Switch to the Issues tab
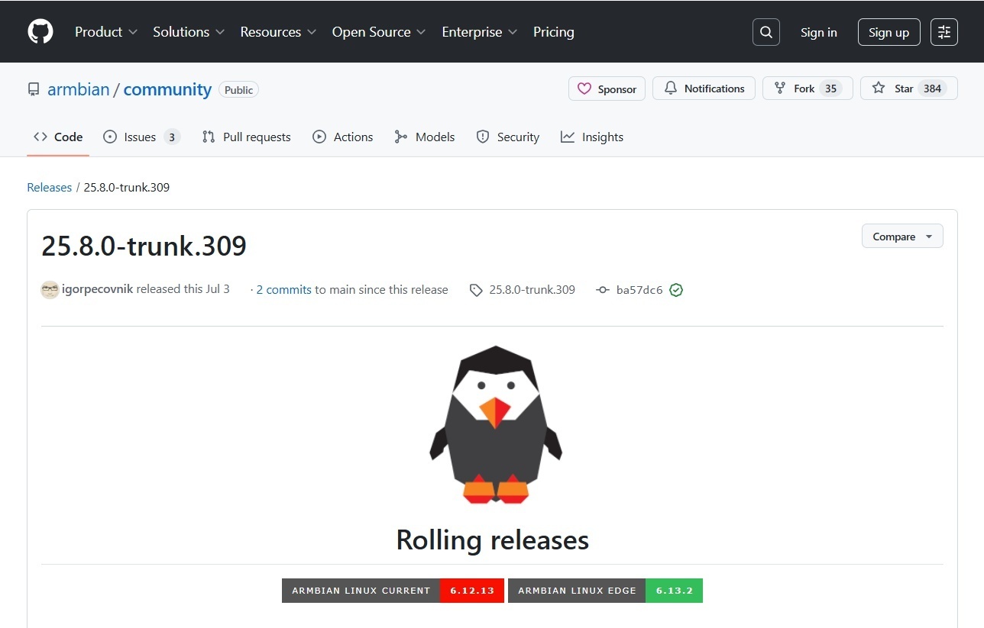The width and height of the screenshot is (984, 628). [x=141, y=137]
